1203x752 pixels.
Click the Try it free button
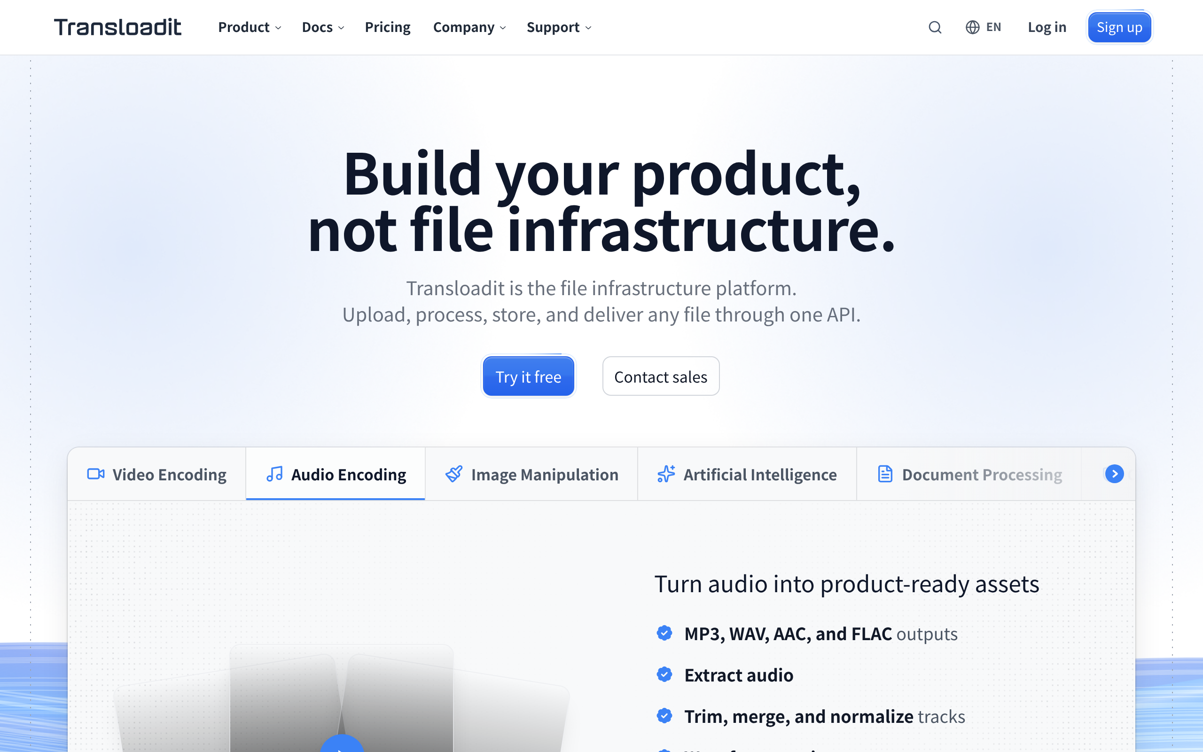click(x=528, y=376)
